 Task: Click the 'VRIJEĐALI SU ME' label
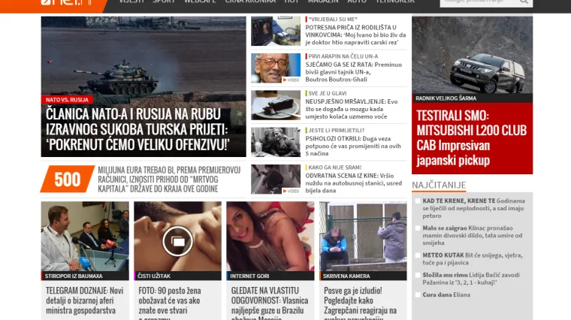(333, 20)
